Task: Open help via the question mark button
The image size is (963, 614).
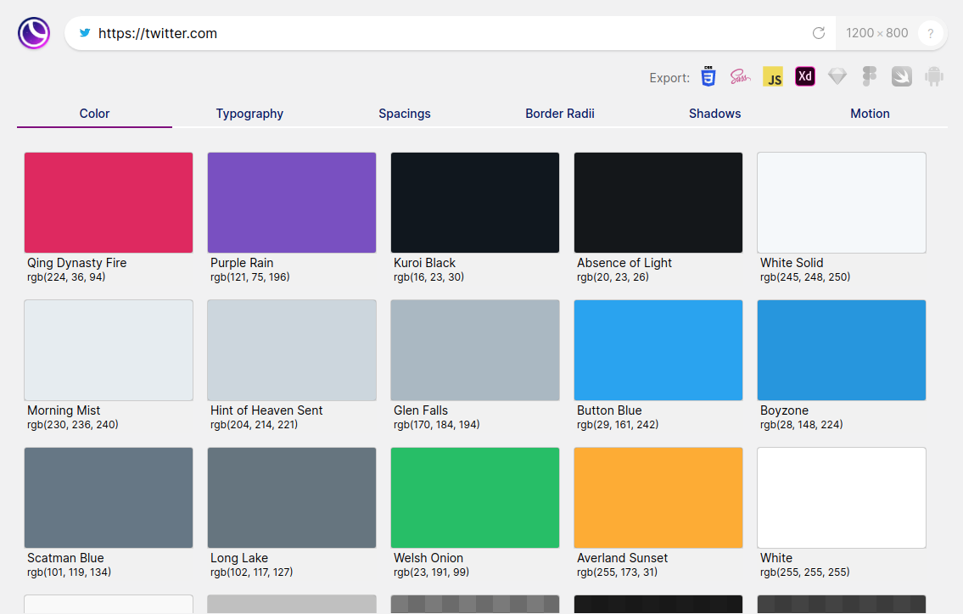Action: coord(931,33)
